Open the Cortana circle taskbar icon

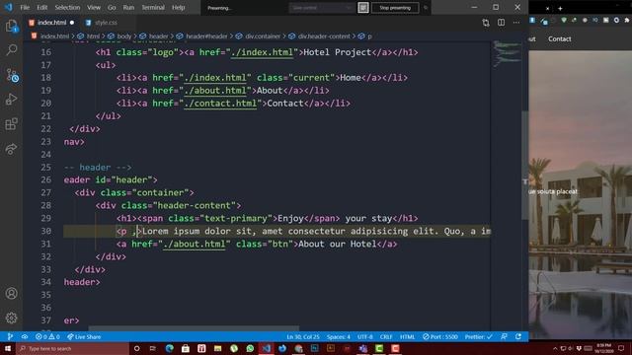pyautogui.click(x=136, y=348)
